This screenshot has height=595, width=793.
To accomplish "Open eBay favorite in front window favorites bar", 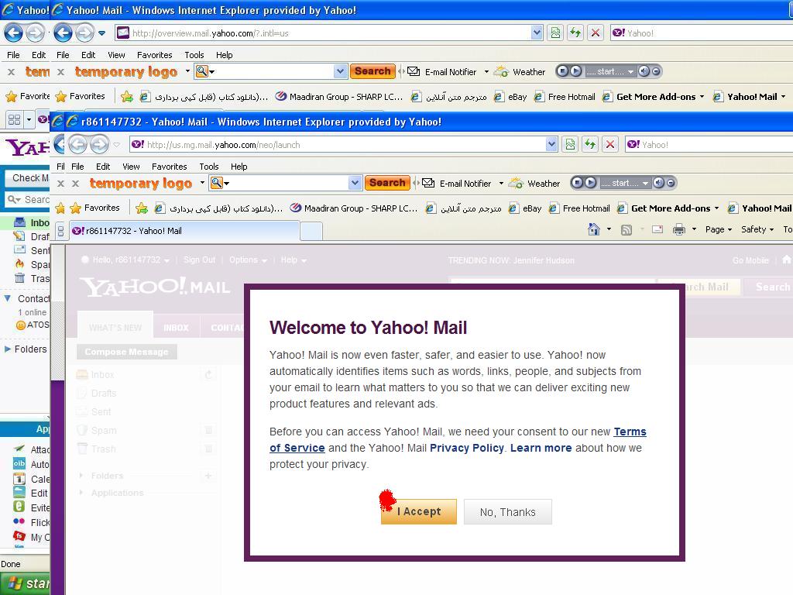I will click(525, 208).
